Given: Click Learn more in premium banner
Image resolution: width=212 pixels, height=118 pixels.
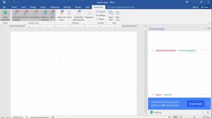Looking at the screenshot, I should pos(195,104).
